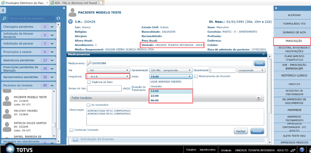The width and height of the screenshot is (311, 153).
Task: Click the medication search magnifier icon
Action: 89,63
